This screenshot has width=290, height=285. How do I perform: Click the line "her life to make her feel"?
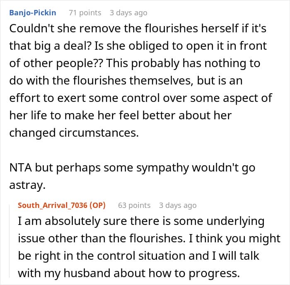[x=121, y=116]
